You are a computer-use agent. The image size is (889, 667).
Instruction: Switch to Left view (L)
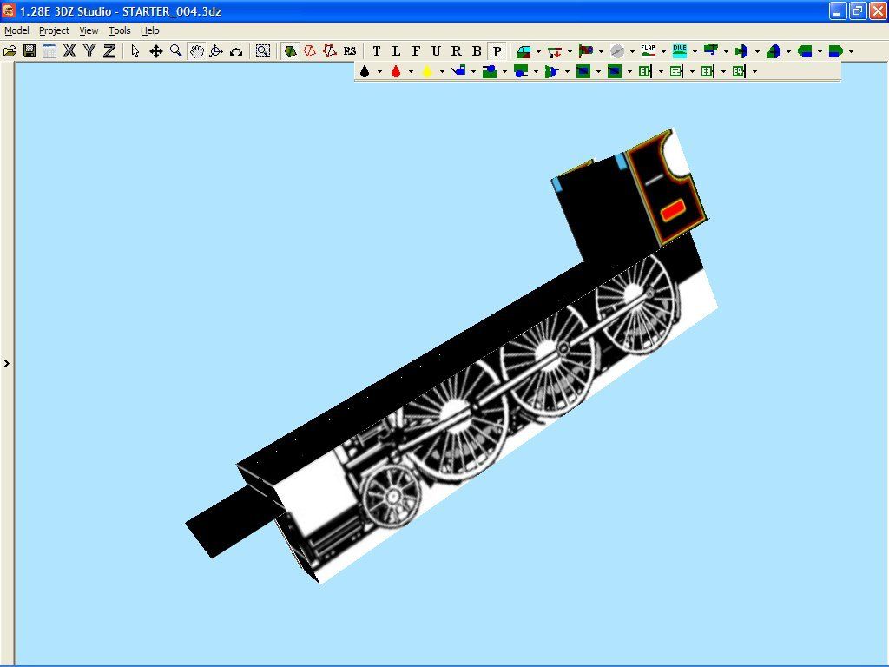396,51
